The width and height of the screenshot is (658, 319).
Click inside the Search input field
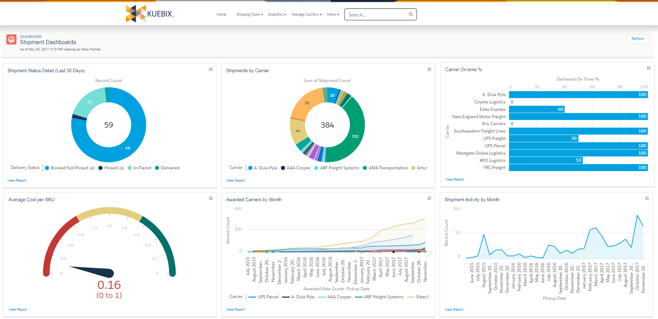375,15
